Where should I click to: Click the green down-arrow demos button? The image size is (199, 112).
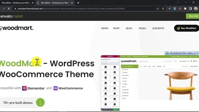click(40, 102)
